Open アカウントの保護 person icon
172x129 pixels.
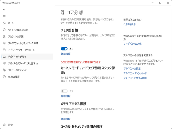[4, 36]
